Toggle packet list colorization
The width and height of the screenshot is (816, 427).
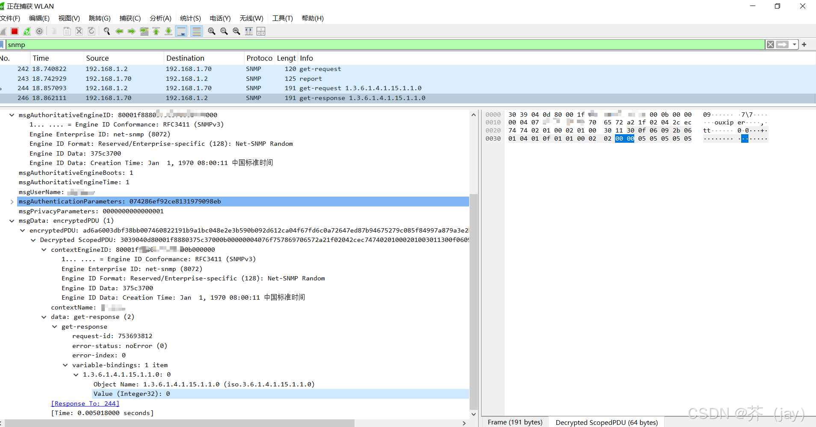[196, 31]
